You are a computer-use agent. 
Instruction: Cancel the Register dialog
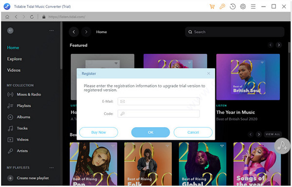(x=193, y=132)
